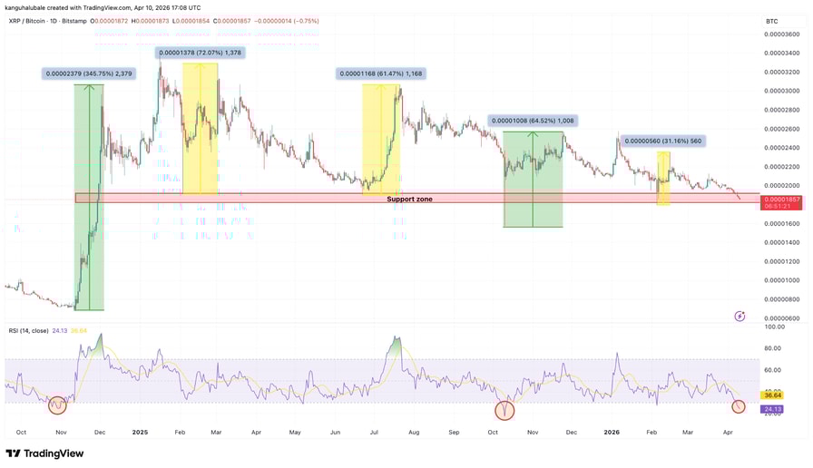Click the 31.16% measurement label
Screen dimensions: 813x468
[x=663, y=141]
